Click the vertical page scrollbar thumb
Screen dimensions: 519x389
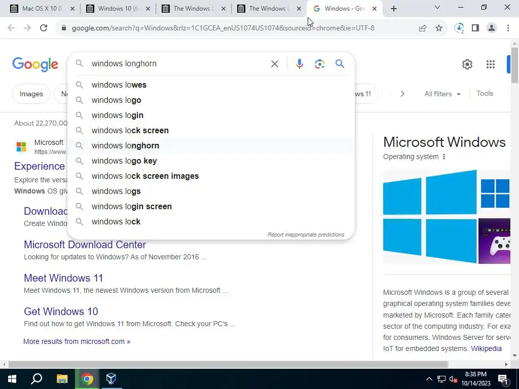515,65
